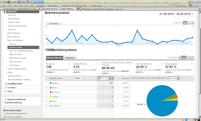201x121 pixels.
Task: Open Benutzerdefinierte Berichterstellung
Action: [15, 101]
